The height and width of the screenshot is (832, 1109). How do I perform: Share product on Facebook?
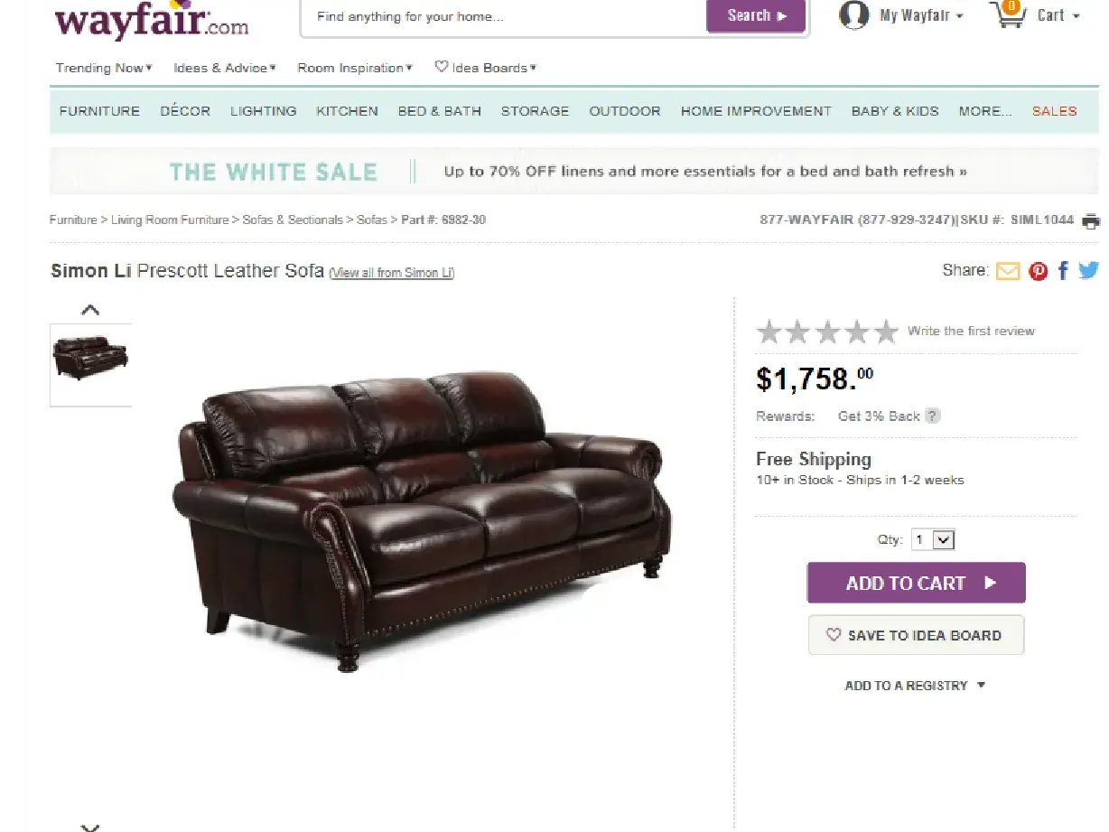pyautogui.click(x=1063, y=271)
